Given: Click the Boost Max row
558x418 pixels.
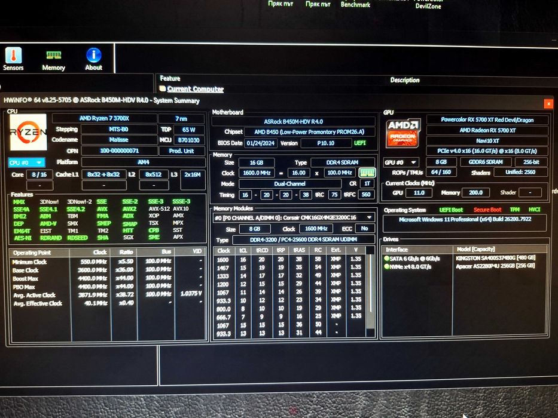Looking at the screenshot, I should coord(108,278).
